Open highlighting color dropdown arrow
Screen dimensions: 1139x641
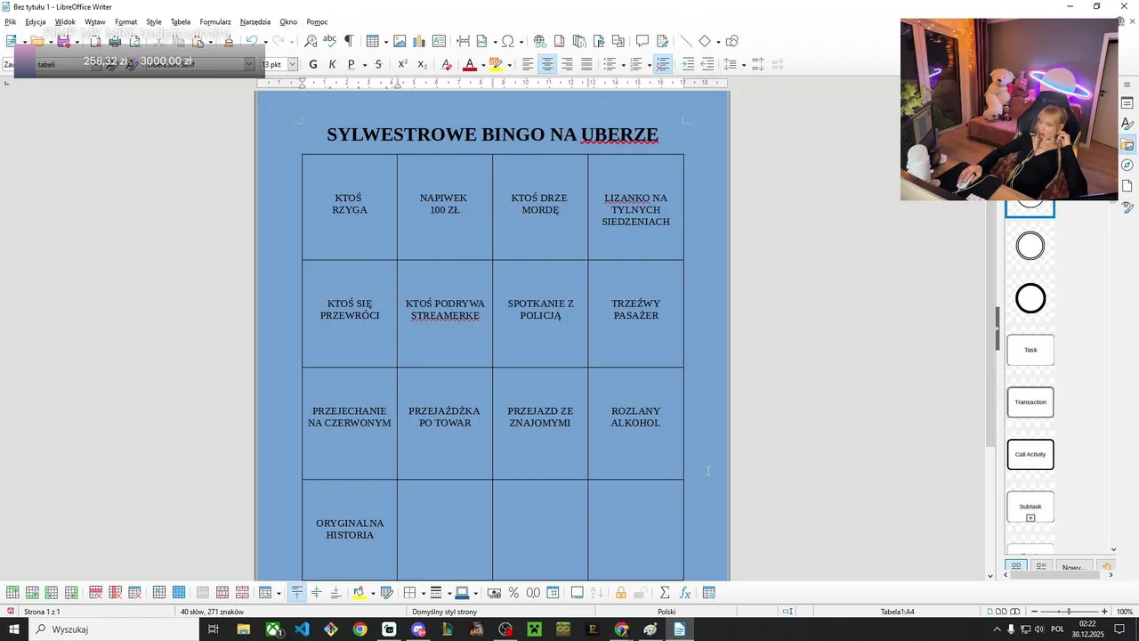coord(509,64)
